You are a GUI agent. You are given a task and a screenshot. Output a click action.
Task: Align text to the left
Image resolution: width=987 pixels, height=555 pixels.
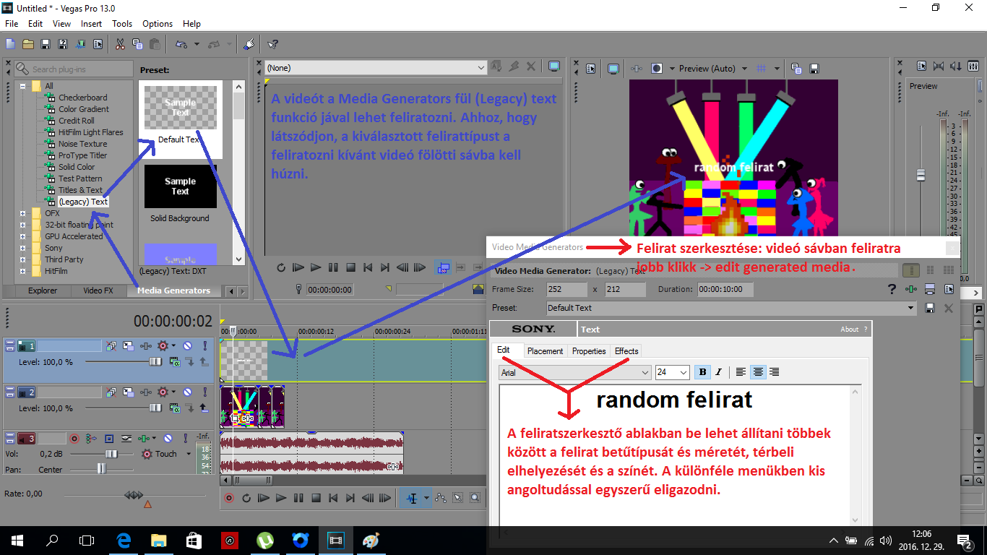[741, 372]
